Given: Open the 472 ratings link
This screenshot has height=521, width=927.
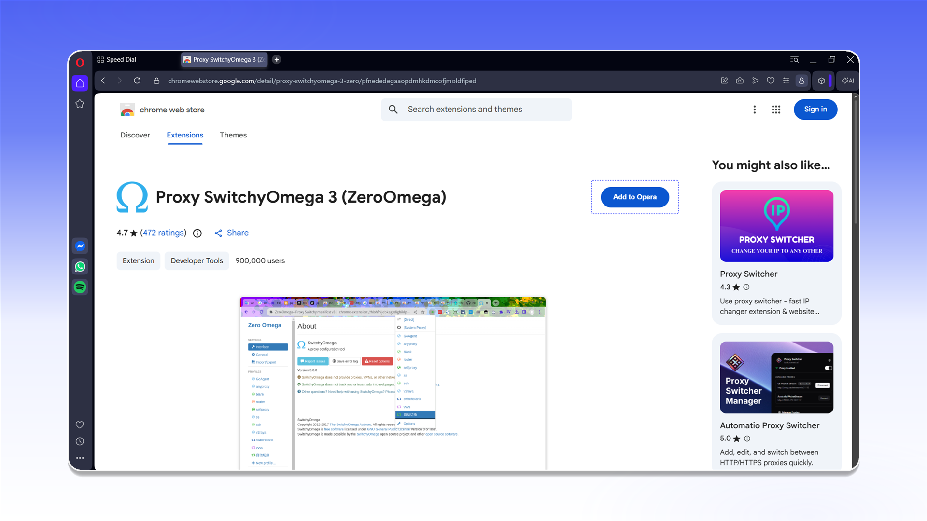Looking at the screenshot, I should click(x=163, y=233).
